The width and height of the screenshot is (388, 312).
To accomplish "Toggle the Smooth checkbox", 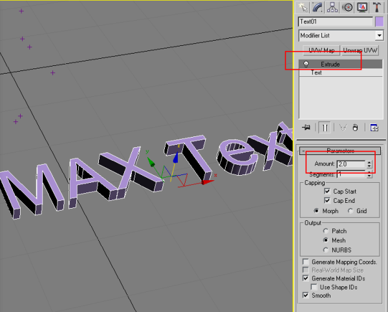I will pyautogui.click(x=306, y=295).
